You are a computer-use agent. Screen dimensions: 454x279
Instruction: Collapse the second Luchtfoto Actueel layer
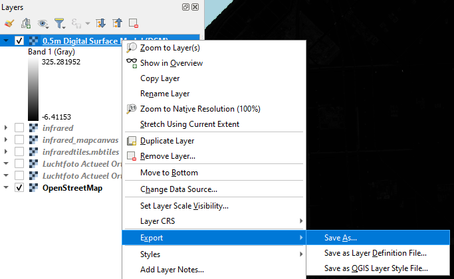pyautogui.click(x=6, y=175)
